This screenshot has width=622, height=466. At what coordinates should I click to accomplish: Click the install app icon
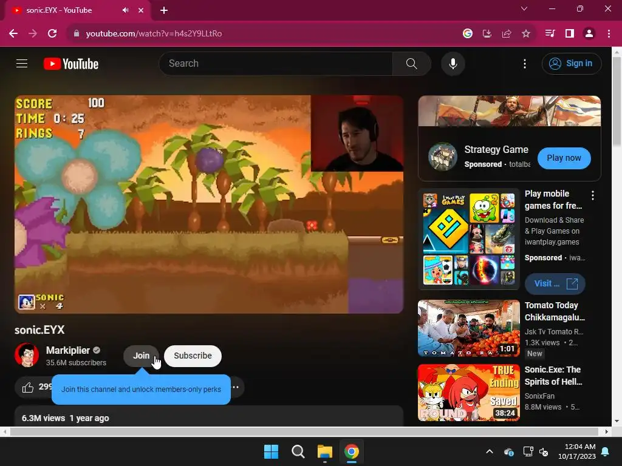487,34
